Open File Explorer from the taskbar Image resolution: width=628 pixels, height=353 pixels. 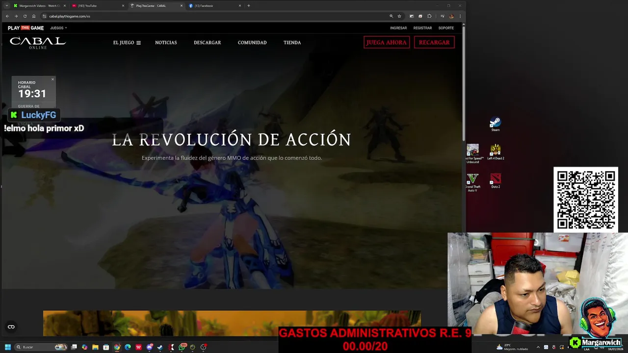[x=95, y=347]
